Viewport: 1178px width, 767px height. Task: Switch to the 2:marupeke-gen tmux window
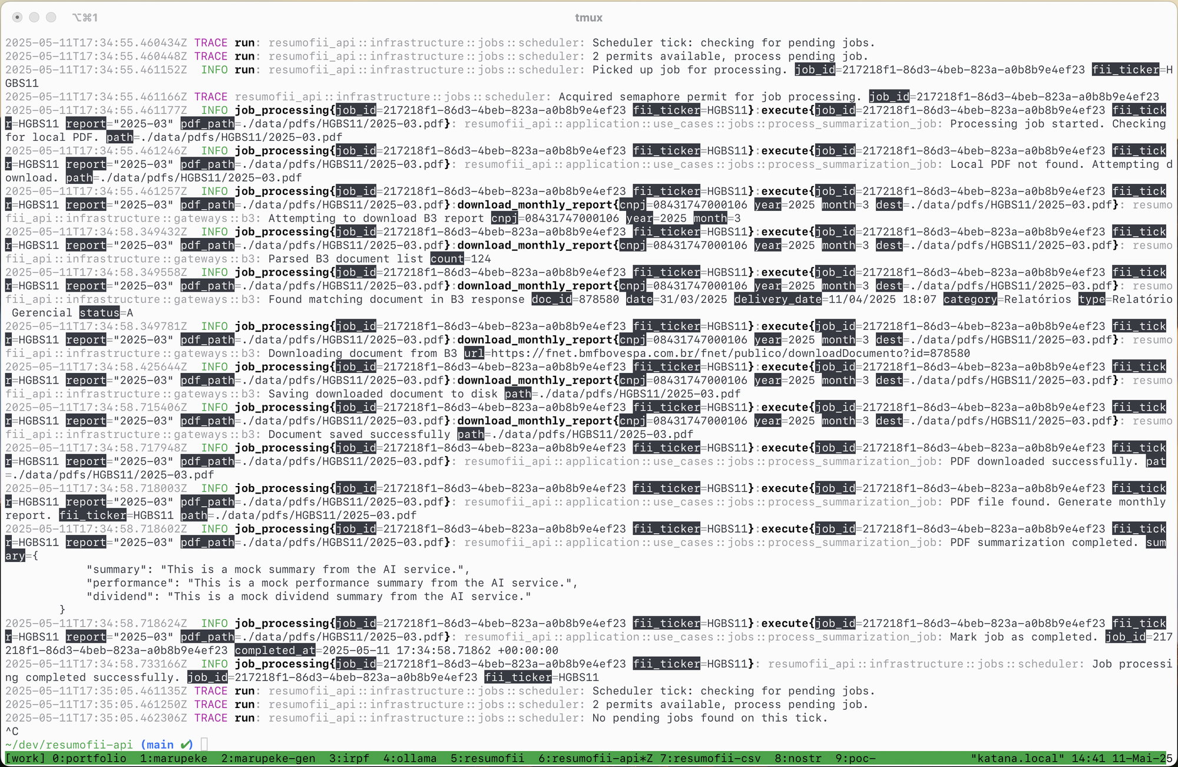[x=268, y=759]
